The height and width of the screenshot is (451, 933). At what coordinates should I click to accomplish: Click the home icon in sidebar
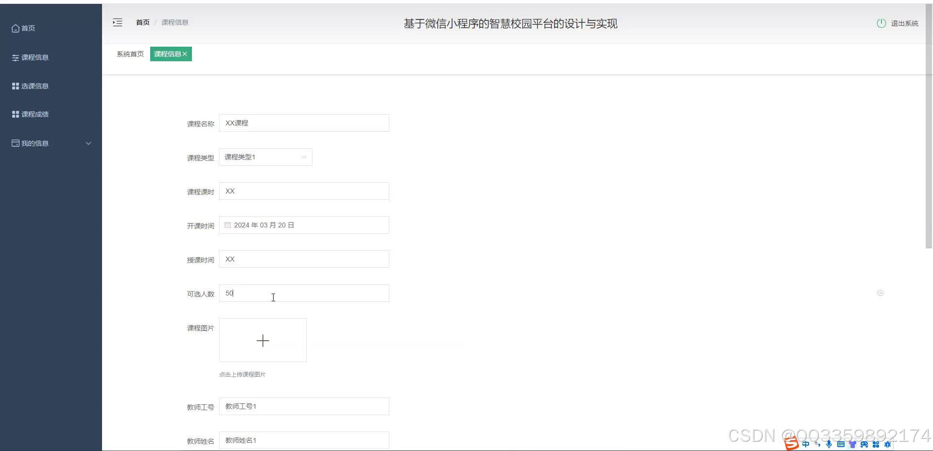click(16, 28)
